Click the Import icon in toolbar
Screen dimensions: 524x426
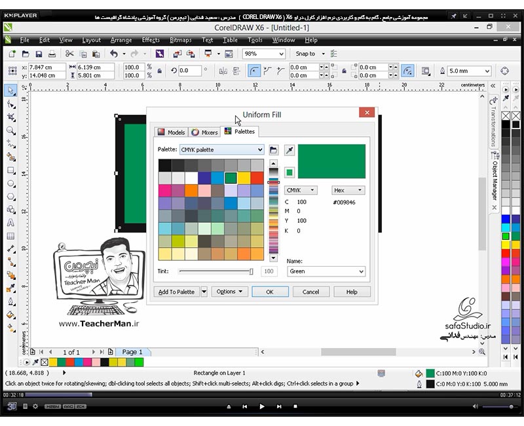tap(177, 54)
